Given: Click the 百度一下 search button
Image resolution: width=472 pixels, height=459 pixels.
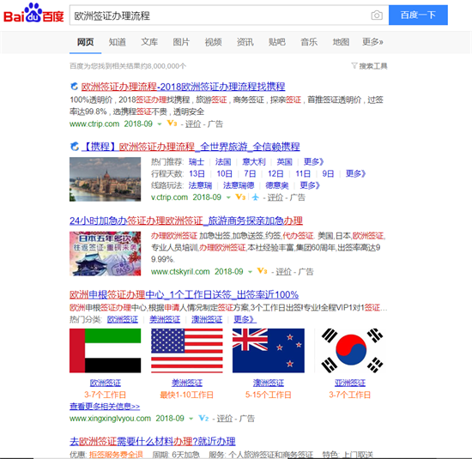Looking at the screenshot, I should 418,15.
